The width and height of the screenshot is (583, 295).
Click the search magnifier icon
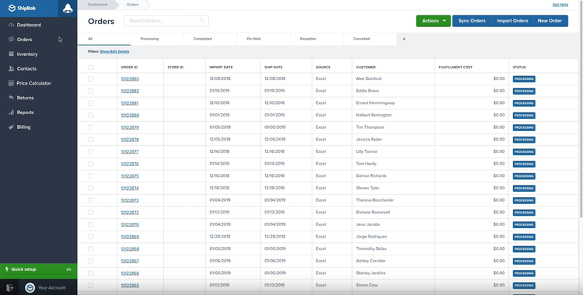[202, 21]
